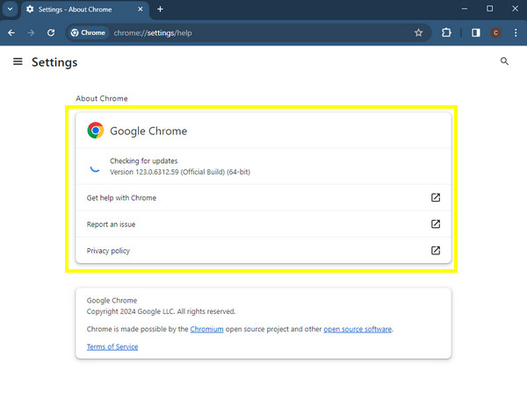The width and height of the screenshot is (527, 399).
Task: Go back to the previous page
Action: pos(11,33)
